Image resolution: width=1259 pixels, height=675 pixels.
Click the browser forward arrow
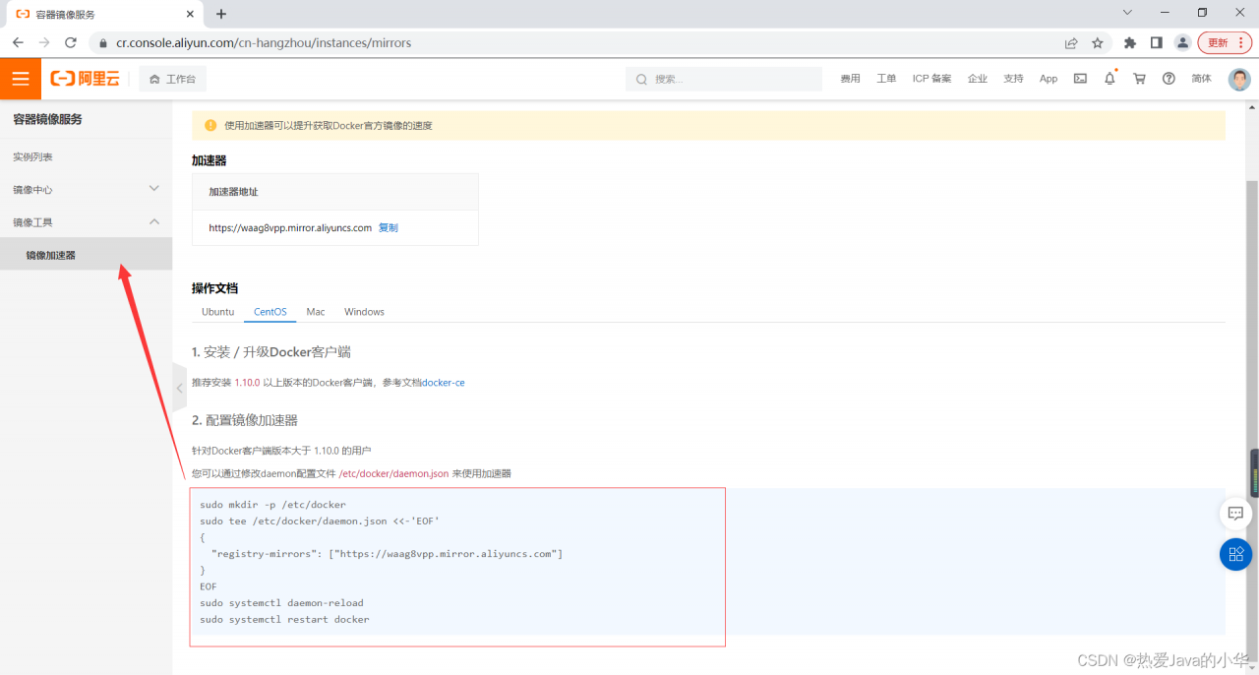(x=44, y=43)
